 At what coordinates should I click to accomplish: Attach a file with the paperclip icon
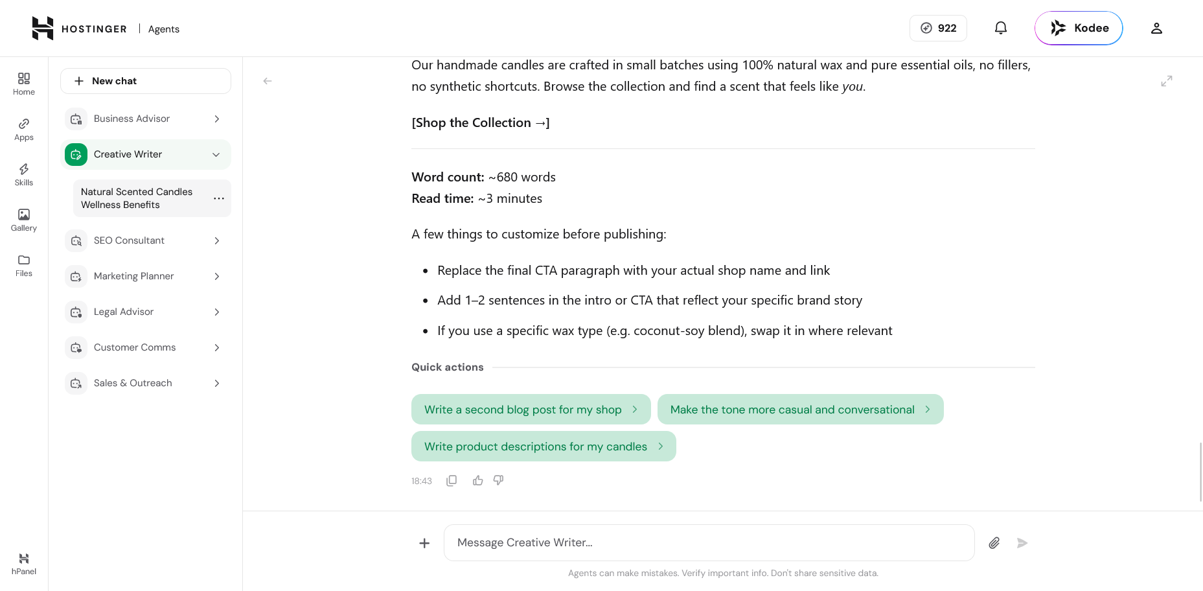click(x=994, y=543)
